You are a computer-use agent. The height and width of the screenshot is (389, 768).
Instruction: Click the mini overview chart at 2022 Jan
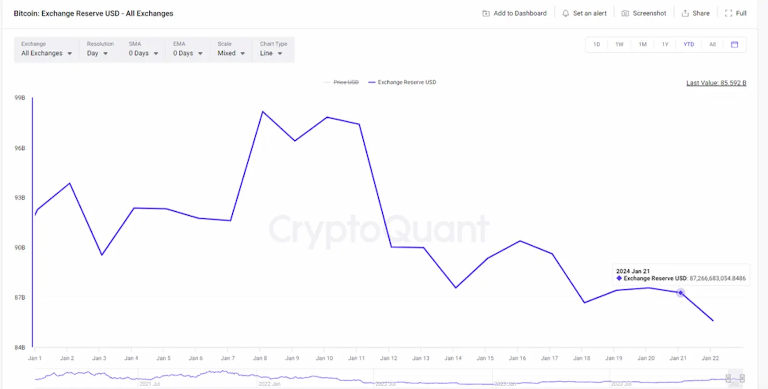pyautogui.click(x=269, y=379)
